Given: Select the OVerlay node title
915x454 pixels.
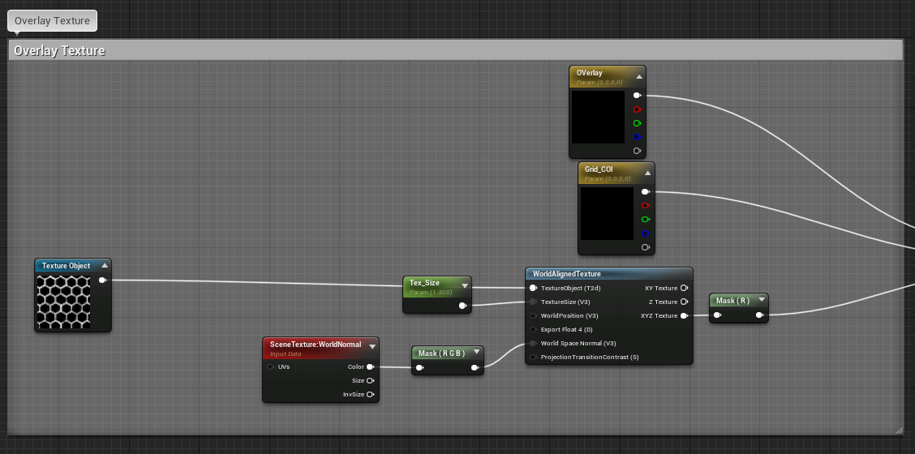Looking at the screenshot, I should pyautogui.click(x=590, y=73).
